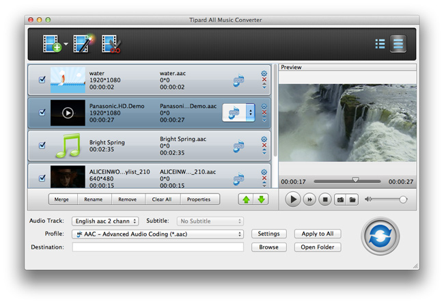The height and width of the screenshot is (304, 444).
Task: Toggle the Bright Spring checkbox
Action: [42, 146]
